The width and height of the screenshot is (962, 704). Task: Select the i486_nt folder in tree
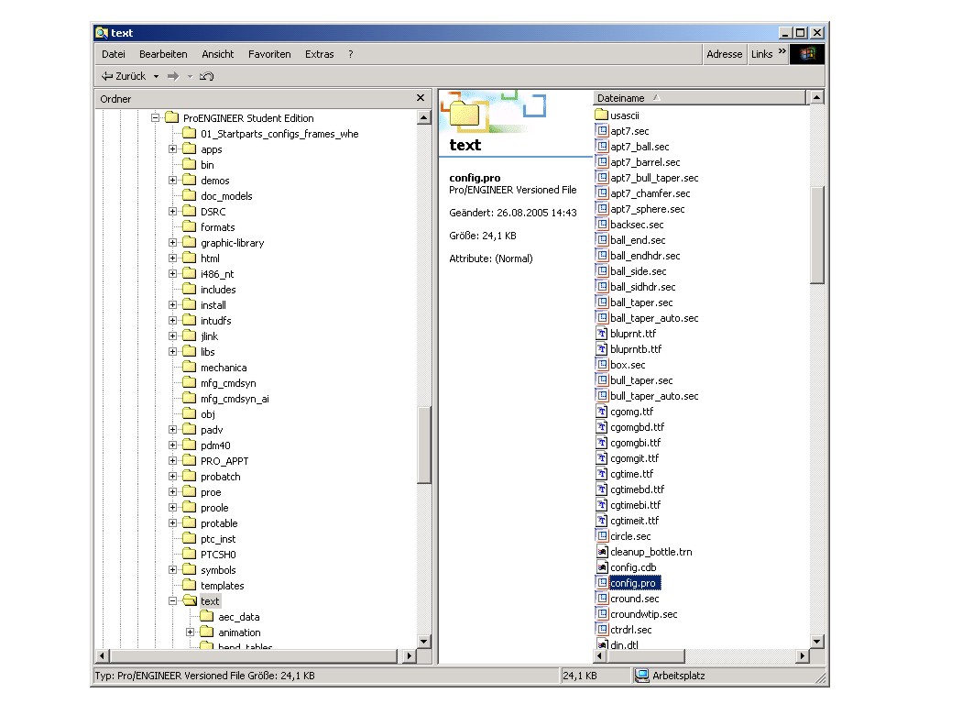[217, 274]
